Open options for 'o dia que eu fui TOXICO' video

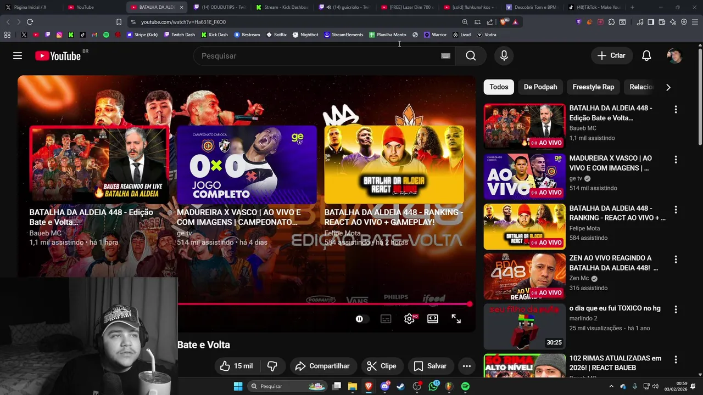(x=676, y=310)
